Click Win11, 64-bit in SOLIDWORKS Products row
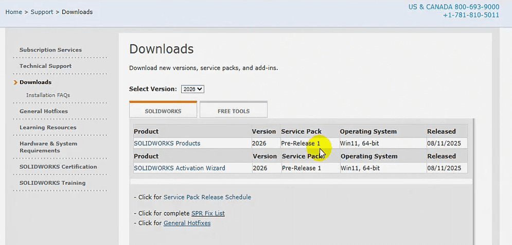 coord(359,143)
